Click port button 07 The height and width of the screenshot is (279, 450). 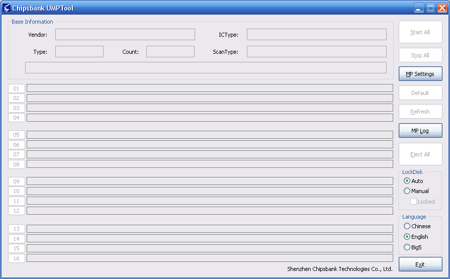[x=17, y=154]
